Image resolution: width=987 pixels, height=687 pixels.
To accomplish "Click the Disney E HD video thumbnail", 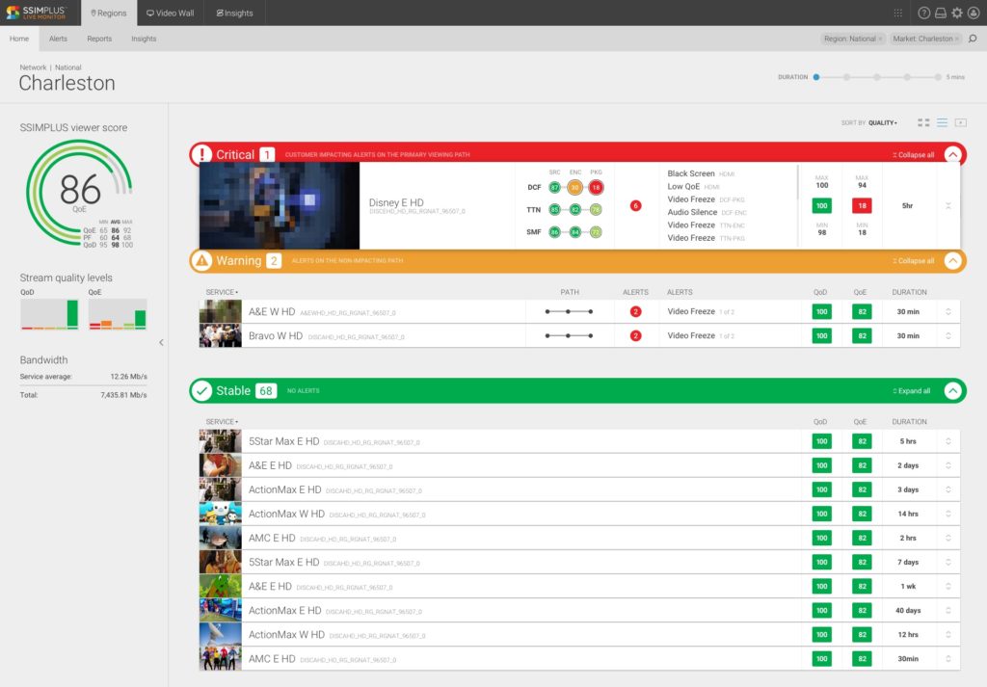I will click(x=279, y=204).
